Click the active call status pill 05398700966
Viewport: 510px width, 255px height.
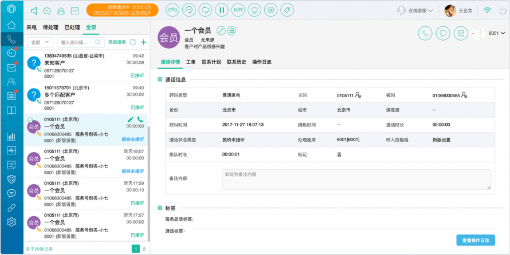coord(122,10)
